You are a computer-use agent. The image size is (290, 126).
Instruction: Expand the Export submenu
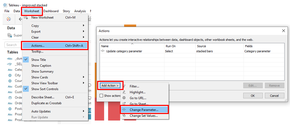point(55,32)
